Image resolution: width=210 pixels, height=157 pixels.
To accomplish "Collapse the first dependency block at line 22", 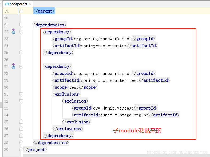I will coord(21,32).
